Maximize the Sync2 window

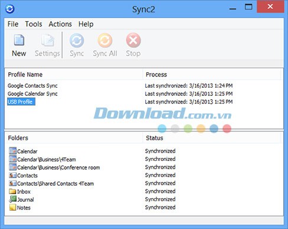click(x=248, y=7)
